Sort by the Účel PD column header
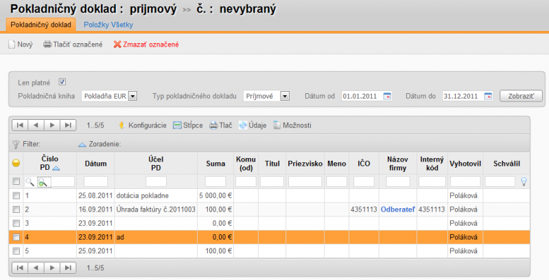This screenshot has width=549, height=280. 156,164
